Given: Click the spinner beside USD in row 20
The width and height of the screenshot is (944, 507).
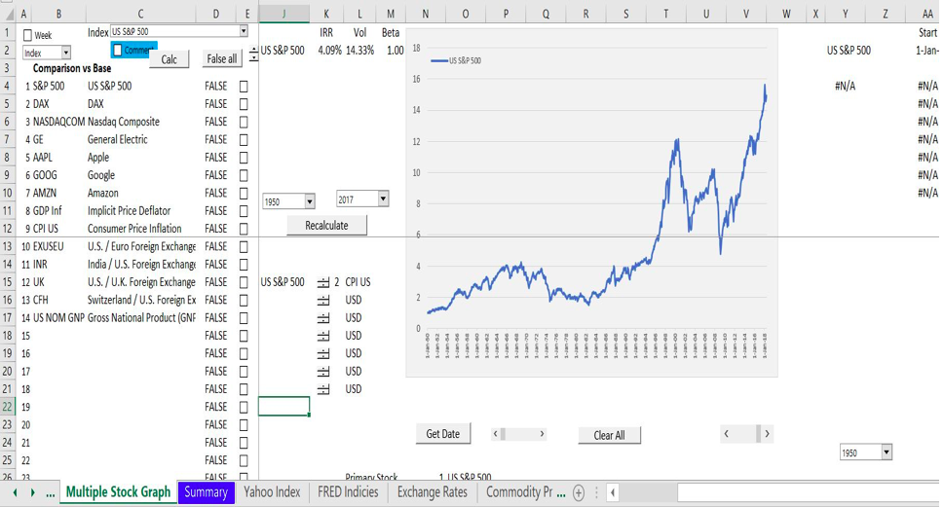Looking at the screenshot, I should point(323,371).
